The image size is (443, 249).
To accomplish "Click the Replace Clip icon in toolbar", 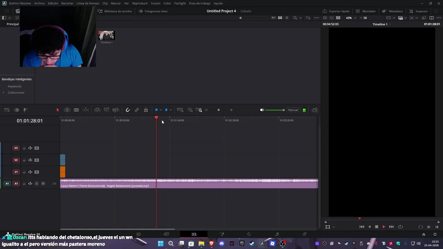I will click(x=116, y=110).
